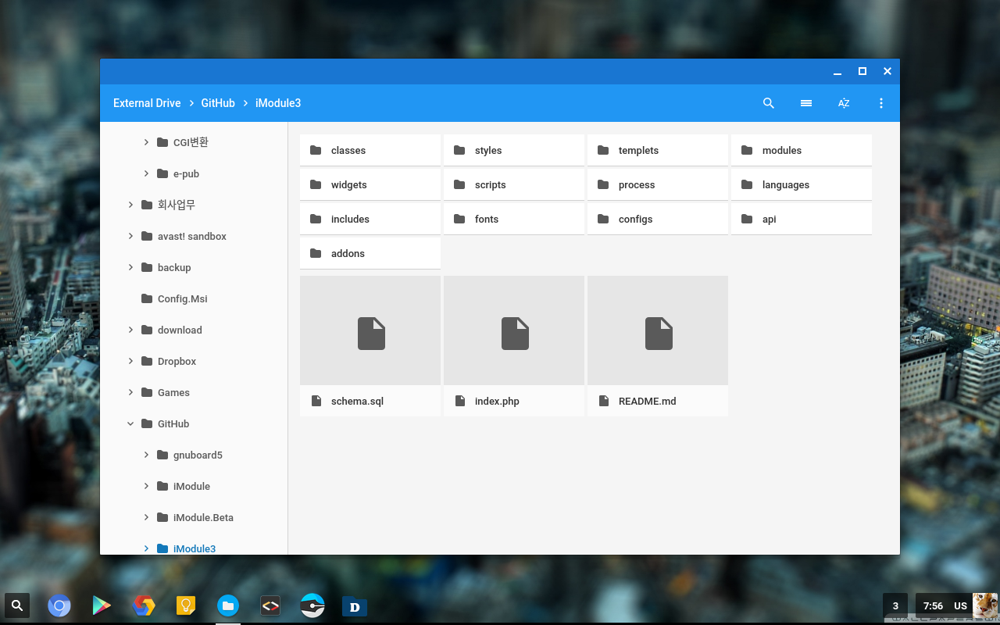Go to External Drive in the breadcrumb
Image resolution: width=1000 pixels, height=625 pixels.
coord(147,103)
